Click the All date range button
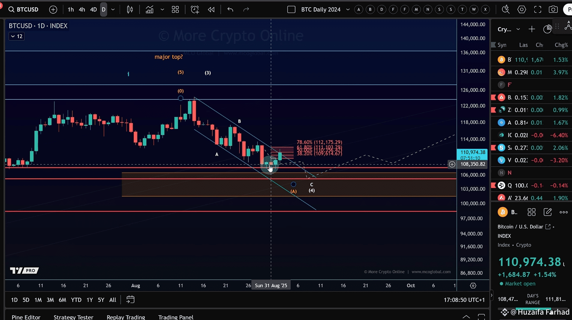This screenshot has height=320, width=572. coord(112,300)
